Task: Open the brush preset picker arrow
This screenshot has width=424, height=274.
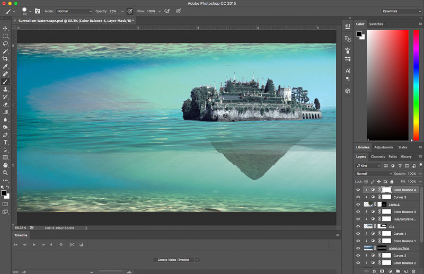Action: coord(30,11)
